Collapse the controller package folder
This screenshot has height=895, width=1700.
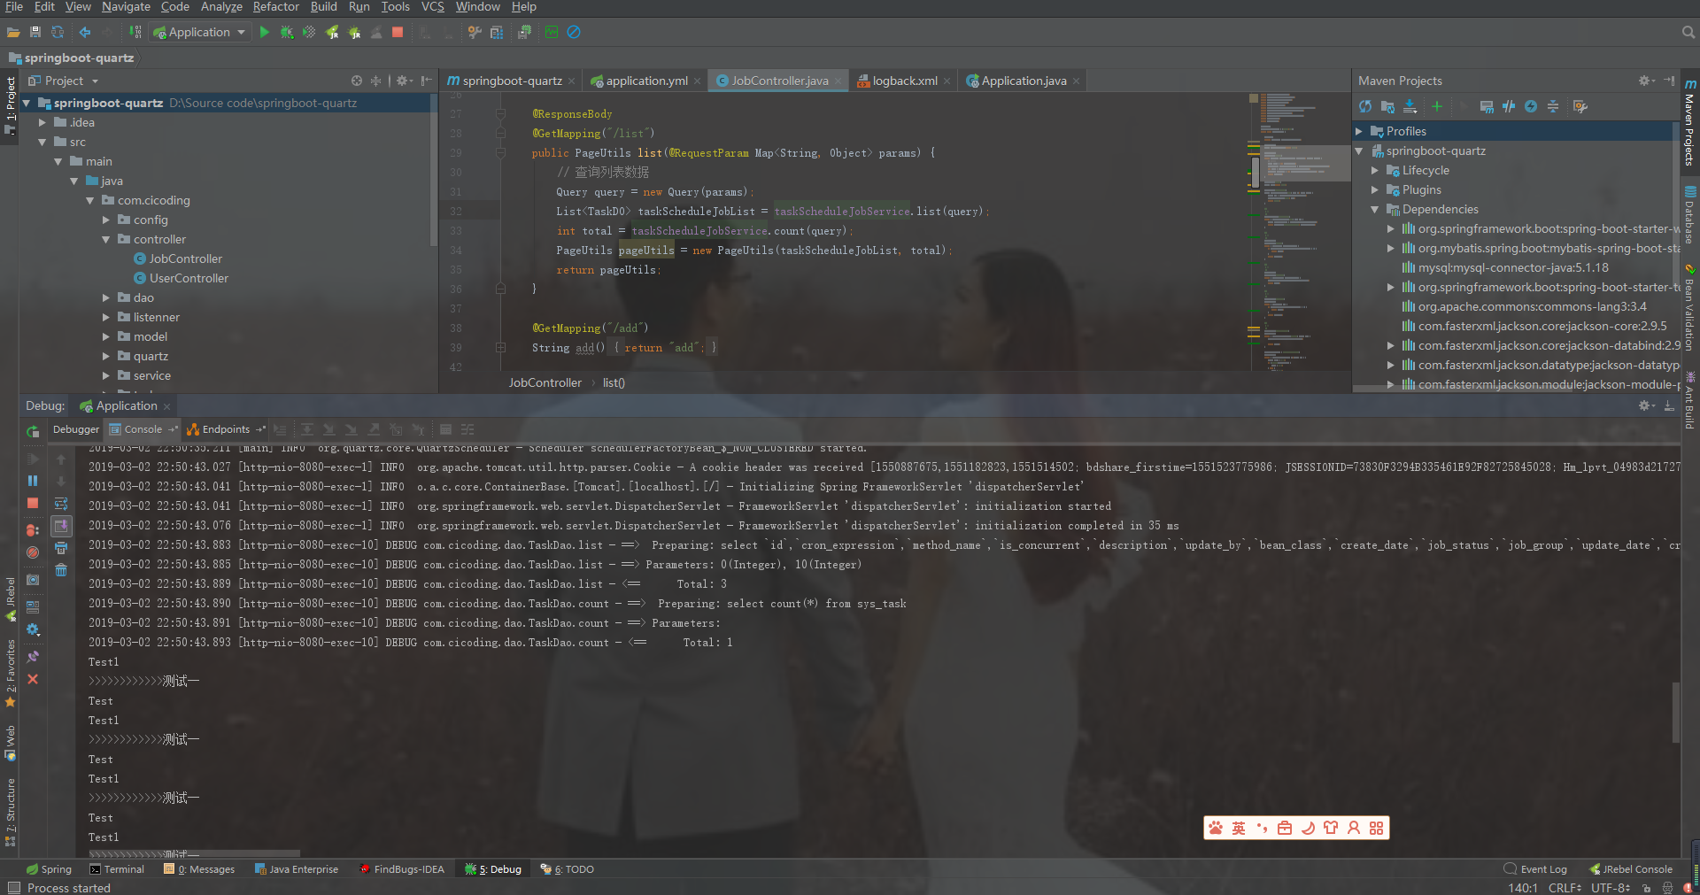[x=106, y=239]
